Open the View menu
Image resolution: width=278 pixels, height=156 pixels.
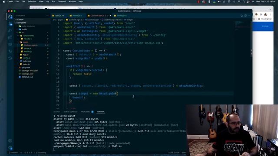(41, 2)
